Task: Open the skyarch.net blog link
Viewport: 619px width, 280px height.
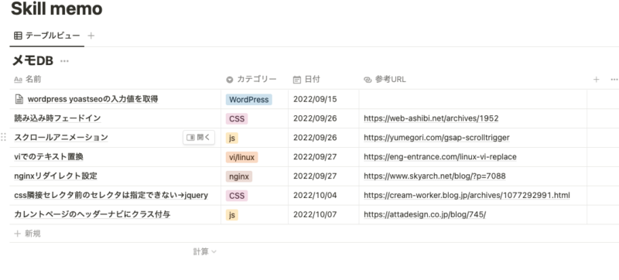Action: click(435, 176)
